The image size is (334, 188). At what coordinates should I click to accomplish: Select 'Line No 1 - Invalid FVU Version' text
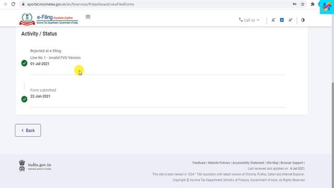[55, 58]
